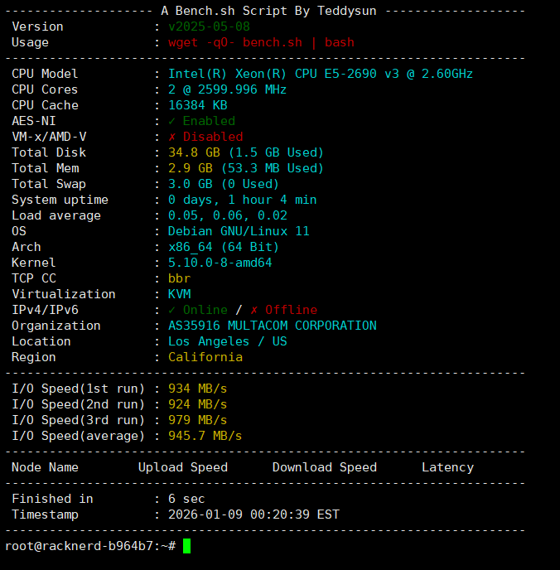Click the Download Speed column header
Image resolution: width=560 pixels, height=570 pixels.
click(x=325, y=467)
